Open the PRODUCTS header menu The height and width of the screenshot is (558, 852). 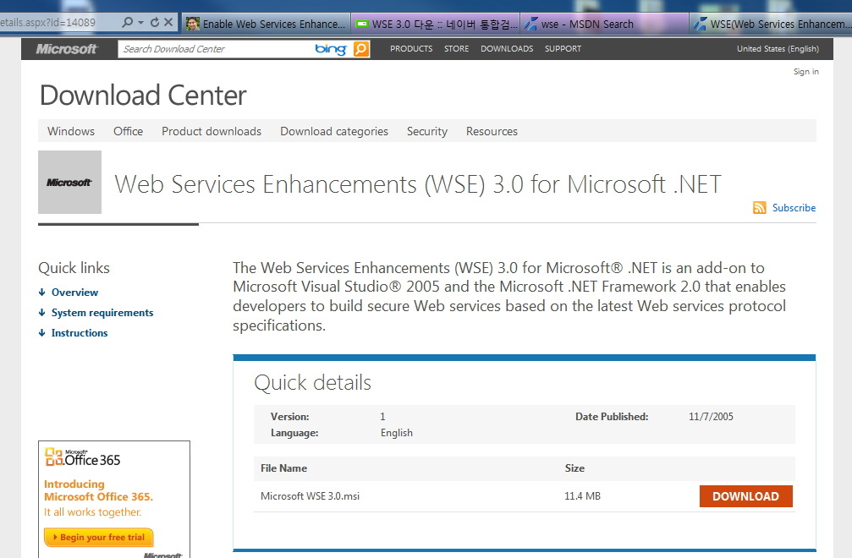click(x=411, y=49)
